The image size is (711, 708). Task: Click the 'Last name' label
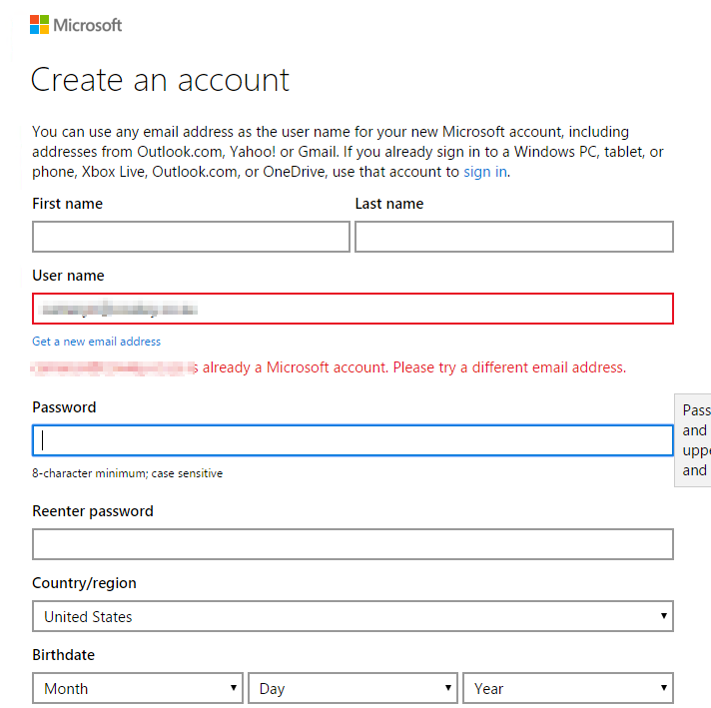[389, 204]
